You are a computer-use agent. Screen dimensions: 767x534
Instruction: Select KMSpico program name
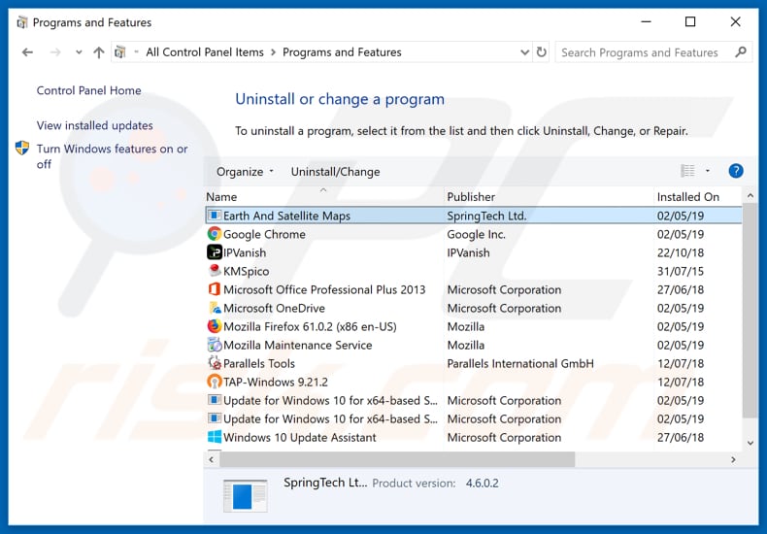point(246,272)
